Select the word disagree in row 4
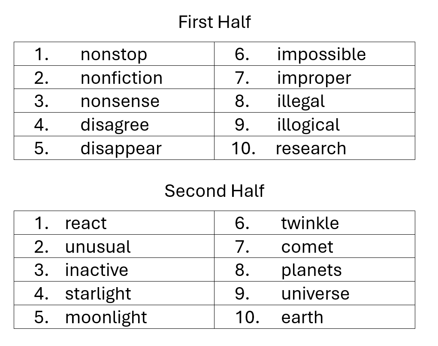The height and width of the screenshot is (346, 438). 115,125
